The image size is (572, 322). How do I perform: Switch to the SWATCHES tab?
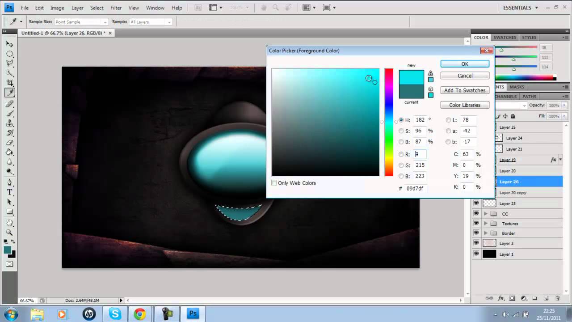[x=505, y=38]
